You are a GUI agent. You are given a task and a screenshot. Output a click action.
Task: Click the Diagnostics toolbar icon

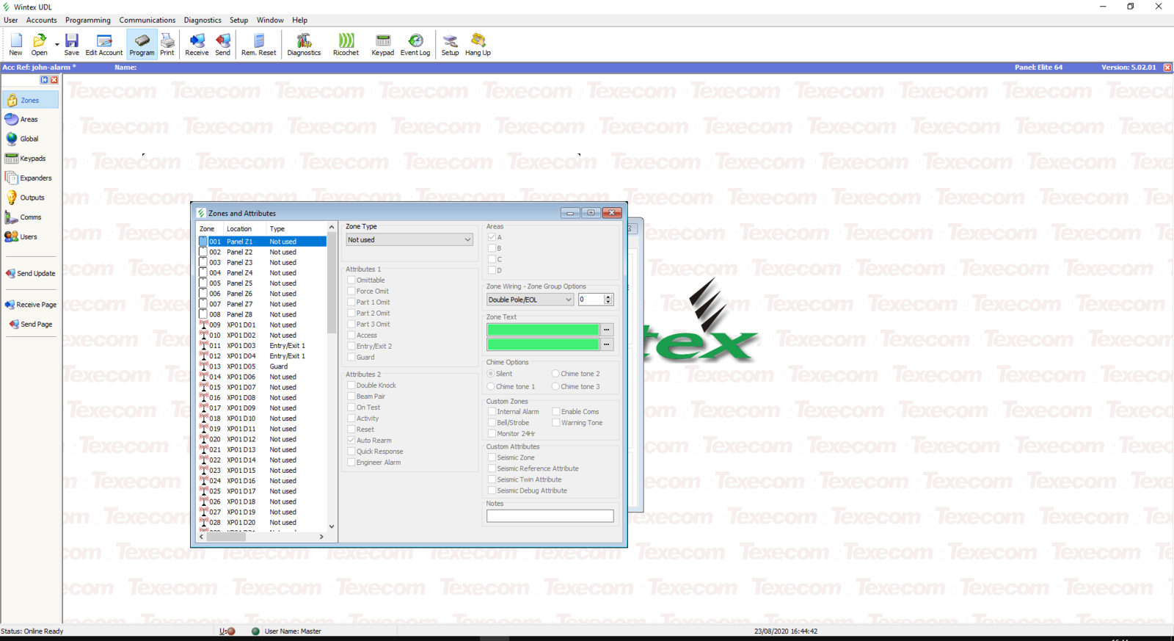[304, 44]
